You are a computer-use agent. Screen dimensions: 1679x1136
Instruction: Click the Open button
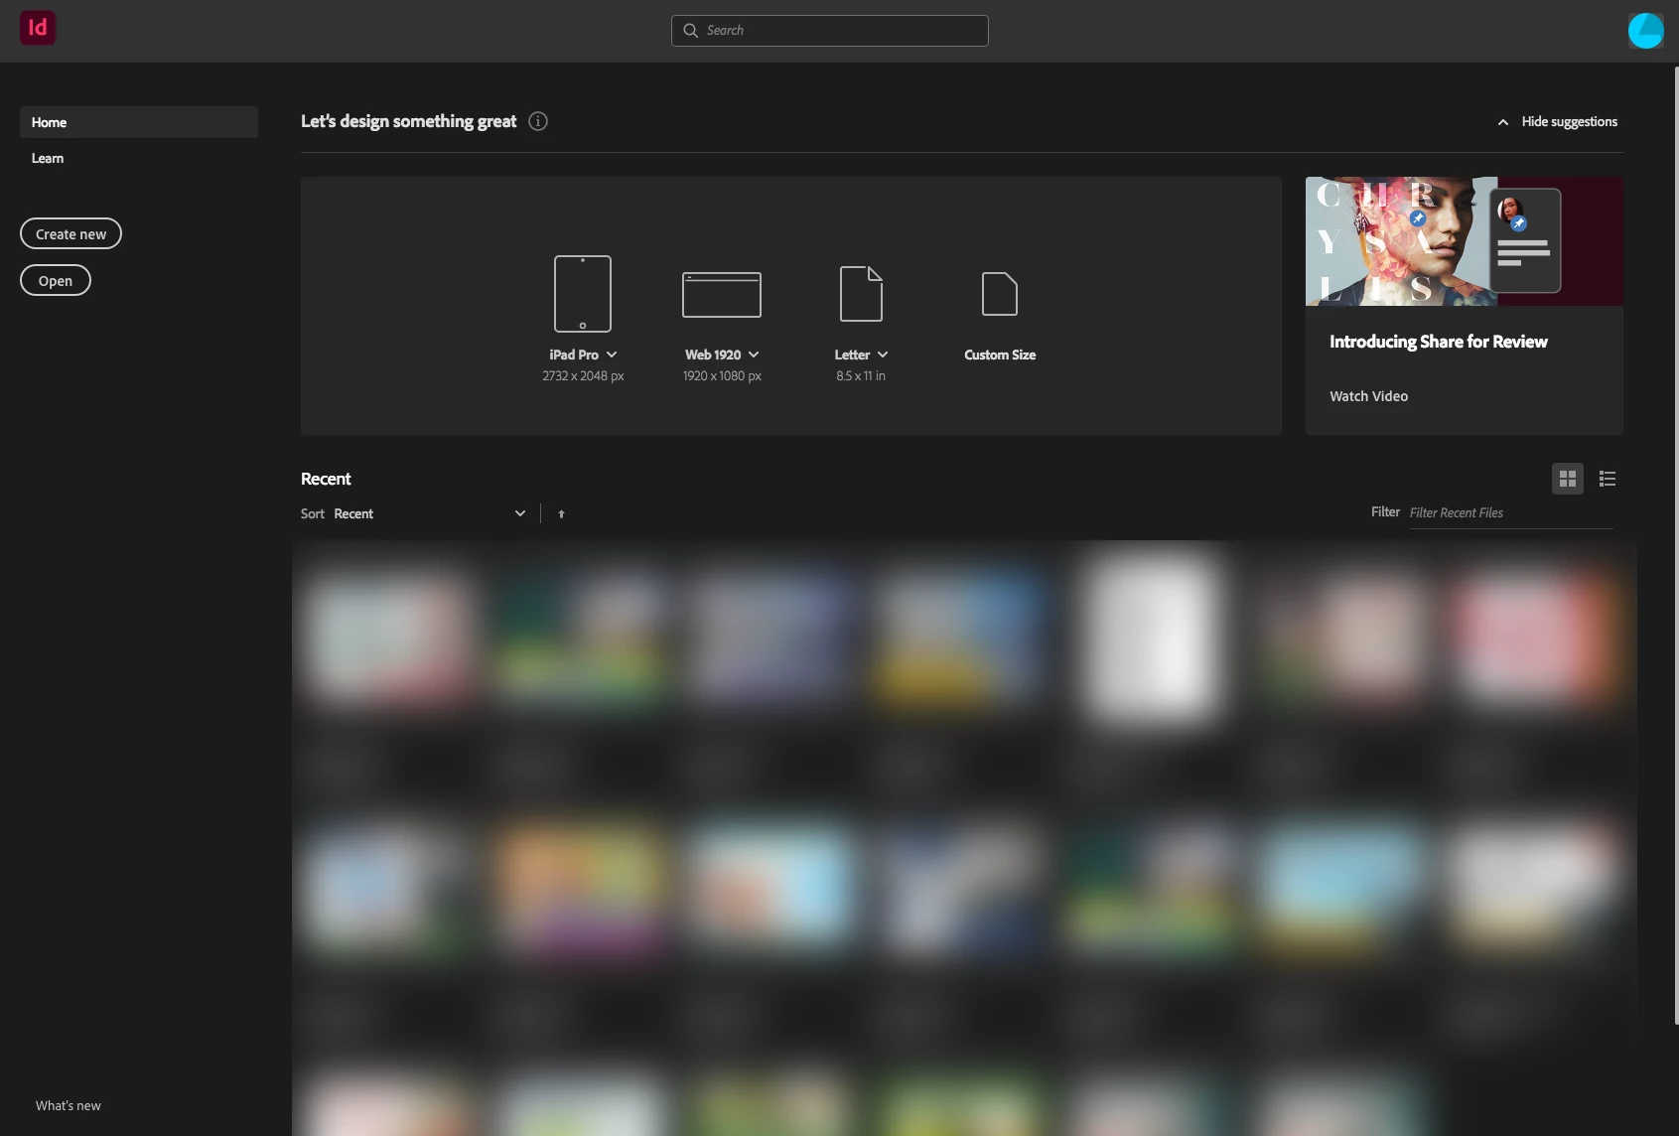(56, 280)
